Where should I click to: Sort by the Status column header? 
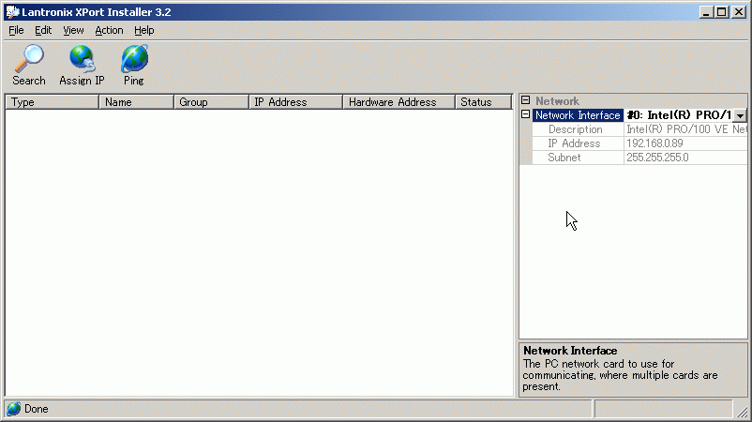[x=484, y=102]
